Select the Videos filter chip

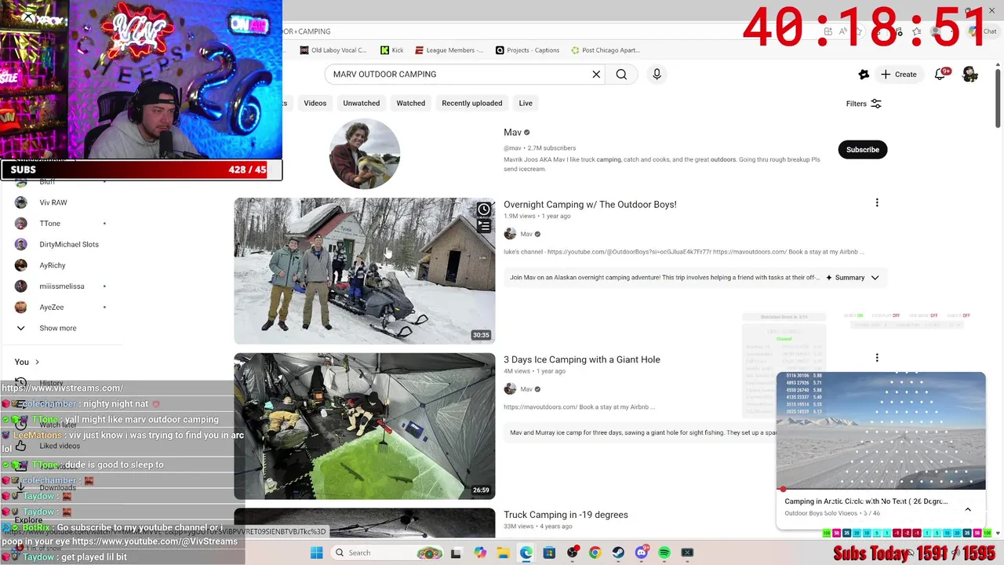[x=315, y=104]
